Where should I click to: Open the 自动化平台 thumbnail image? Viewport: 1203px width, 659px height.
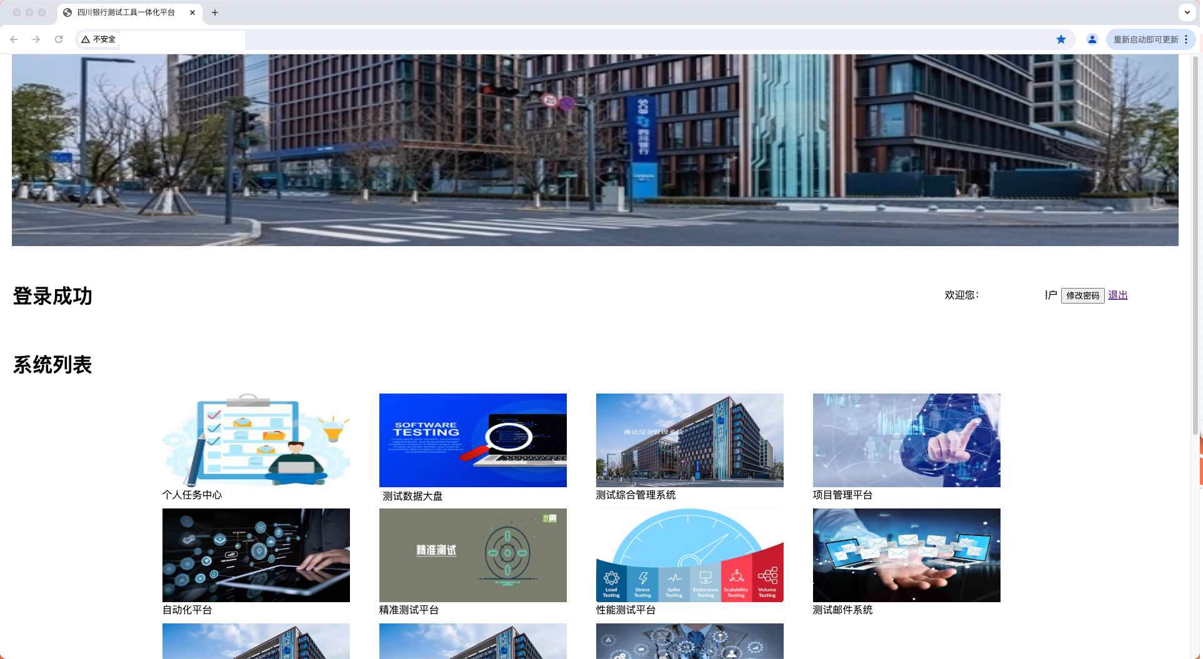(x=256, y=555)
